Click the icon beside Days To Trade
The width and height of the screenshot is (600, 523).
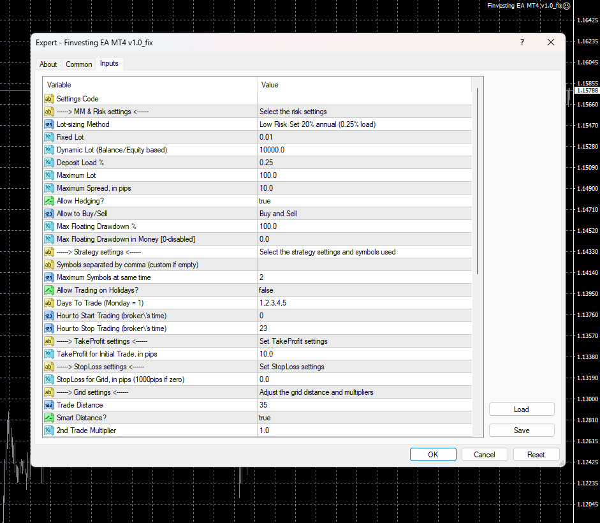pyautogui.click(x=48, y=303)
